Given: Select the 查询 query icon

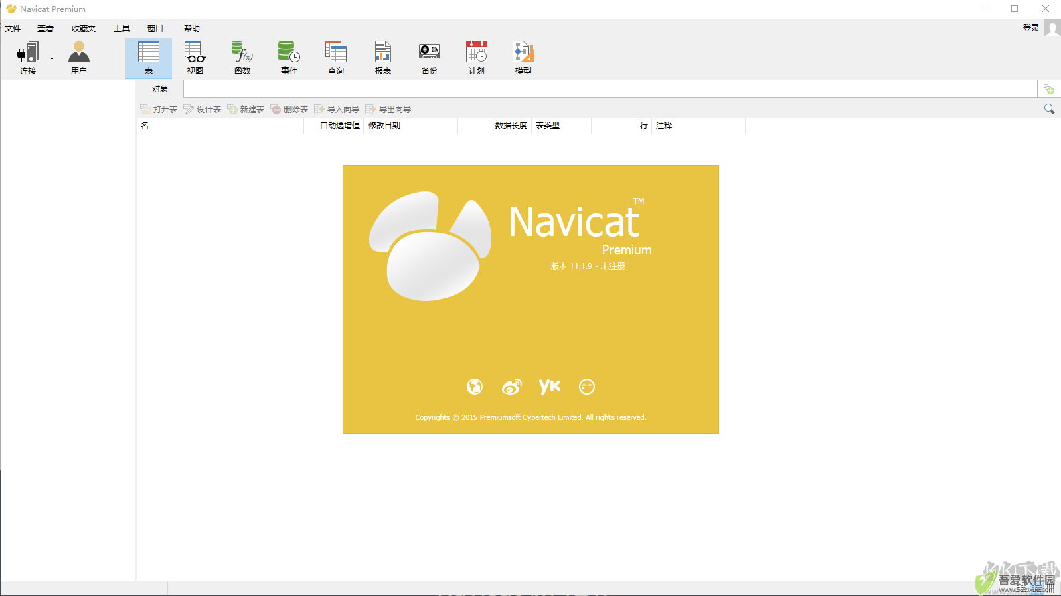Looking at the screenshot, I should (x=336, y=58).
